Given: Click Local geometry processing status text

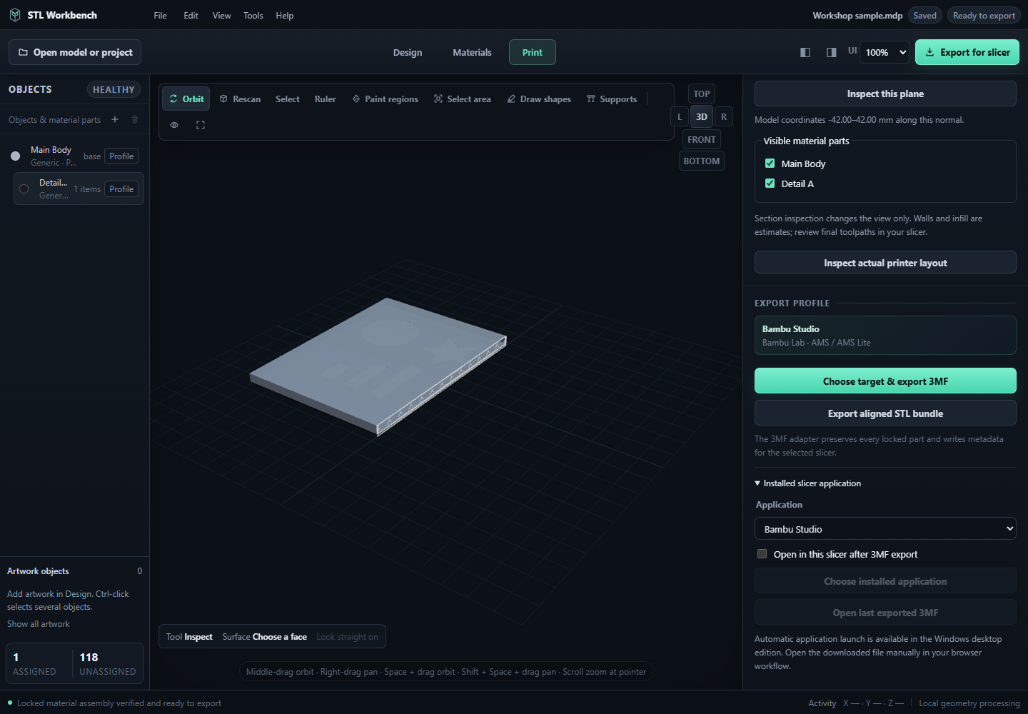Looking at the screenshot, I should (969, 703).
